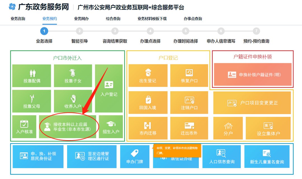This screenshot has height=179, width=302.
Task: Select the 投靠配偶 service icon
Action: click(32, 76)
